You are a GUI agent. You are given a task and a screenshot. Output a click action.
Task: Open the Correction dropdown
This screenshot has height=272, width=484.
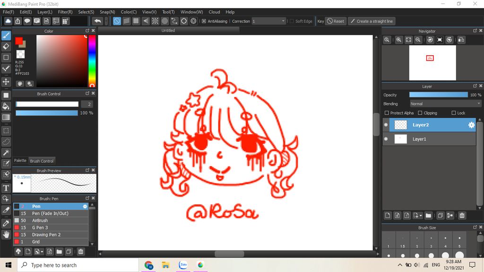pyautogui.click(x=268, y=21)
